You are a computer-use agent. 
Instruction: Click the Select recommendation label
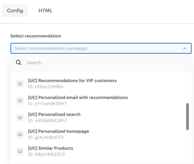tap(36, 36)
